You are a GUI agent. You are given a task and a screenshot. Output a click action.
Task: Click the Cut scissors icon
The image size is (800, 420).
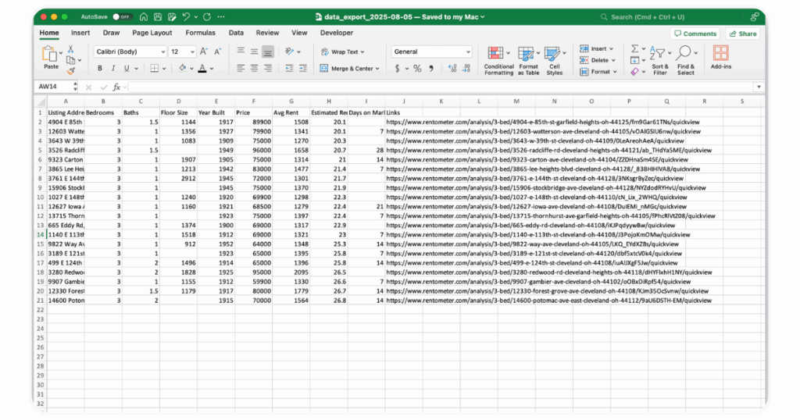71,49
